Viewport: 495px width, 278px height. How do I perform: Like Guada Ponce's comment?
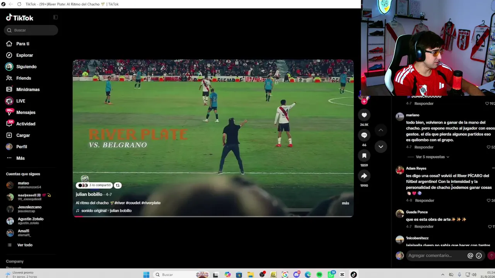tap(490, 227)
